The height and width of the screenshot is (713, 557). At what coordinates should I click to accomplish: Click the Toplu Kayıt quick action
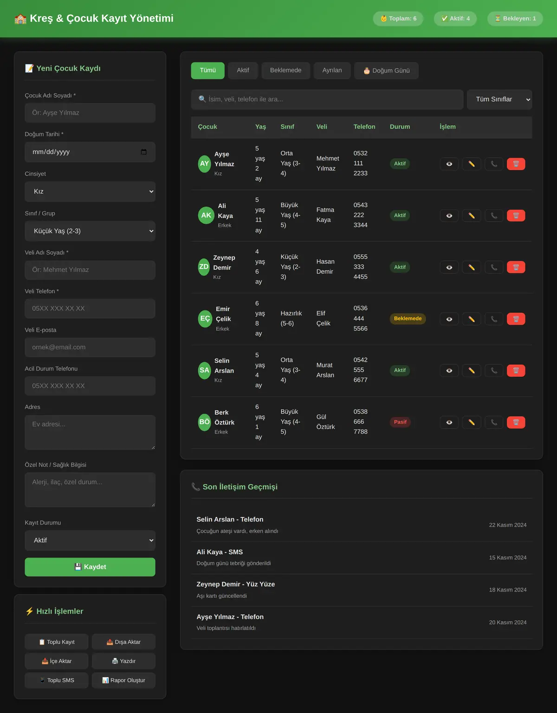click(57, 642)
